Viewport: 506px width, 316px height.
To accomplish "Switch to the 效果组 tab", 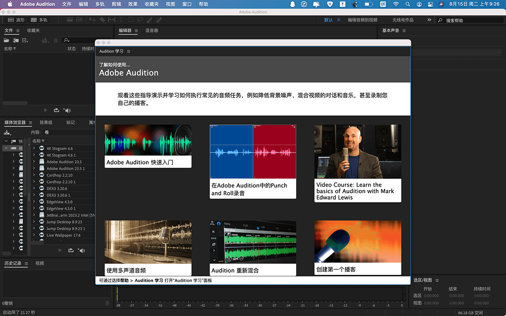I will (46, 123).
